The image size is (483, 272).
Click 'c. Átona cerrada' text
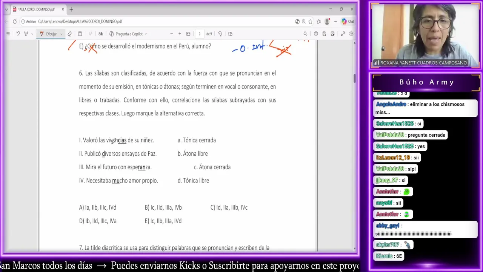[x=212, y=167]
